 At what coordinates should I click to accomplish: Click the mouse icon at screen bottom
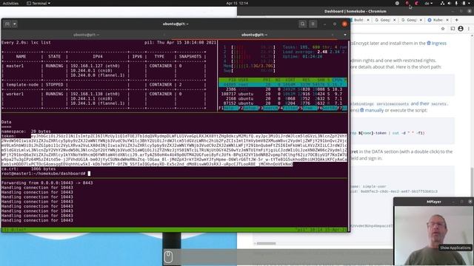click(168, 257)
